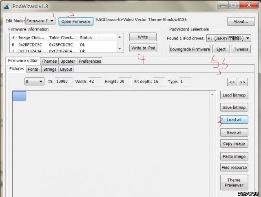
Task: Click the Table Check... column header
Action: point(62,38)
